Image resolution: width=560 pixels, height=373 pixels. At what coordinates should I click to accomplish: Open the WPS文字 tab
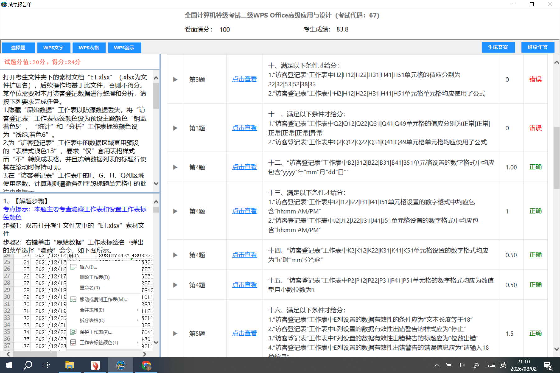[x=53, y=48]
